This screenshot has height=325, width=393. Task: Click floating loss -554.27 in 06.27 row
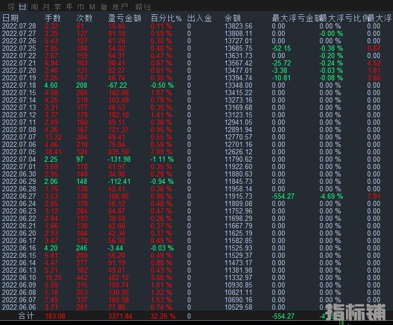283,196
